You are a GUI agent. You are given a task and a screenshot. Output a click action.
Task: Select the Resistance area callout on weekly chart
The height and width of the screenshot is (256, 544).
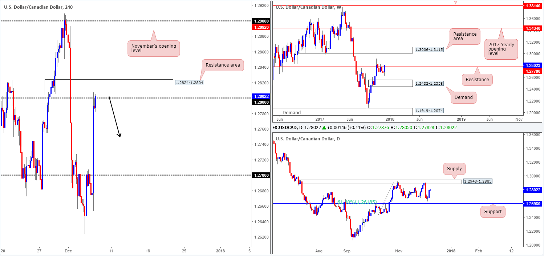464,37
